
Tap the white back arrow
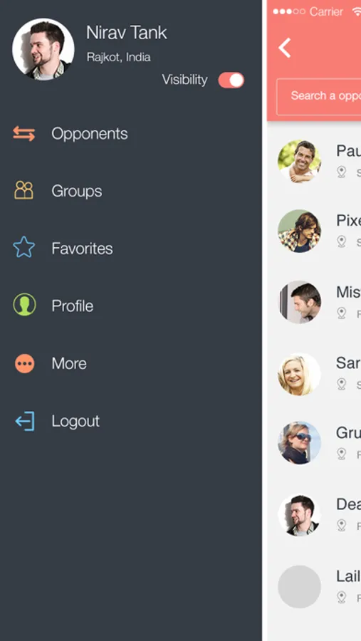click(285, 48)
